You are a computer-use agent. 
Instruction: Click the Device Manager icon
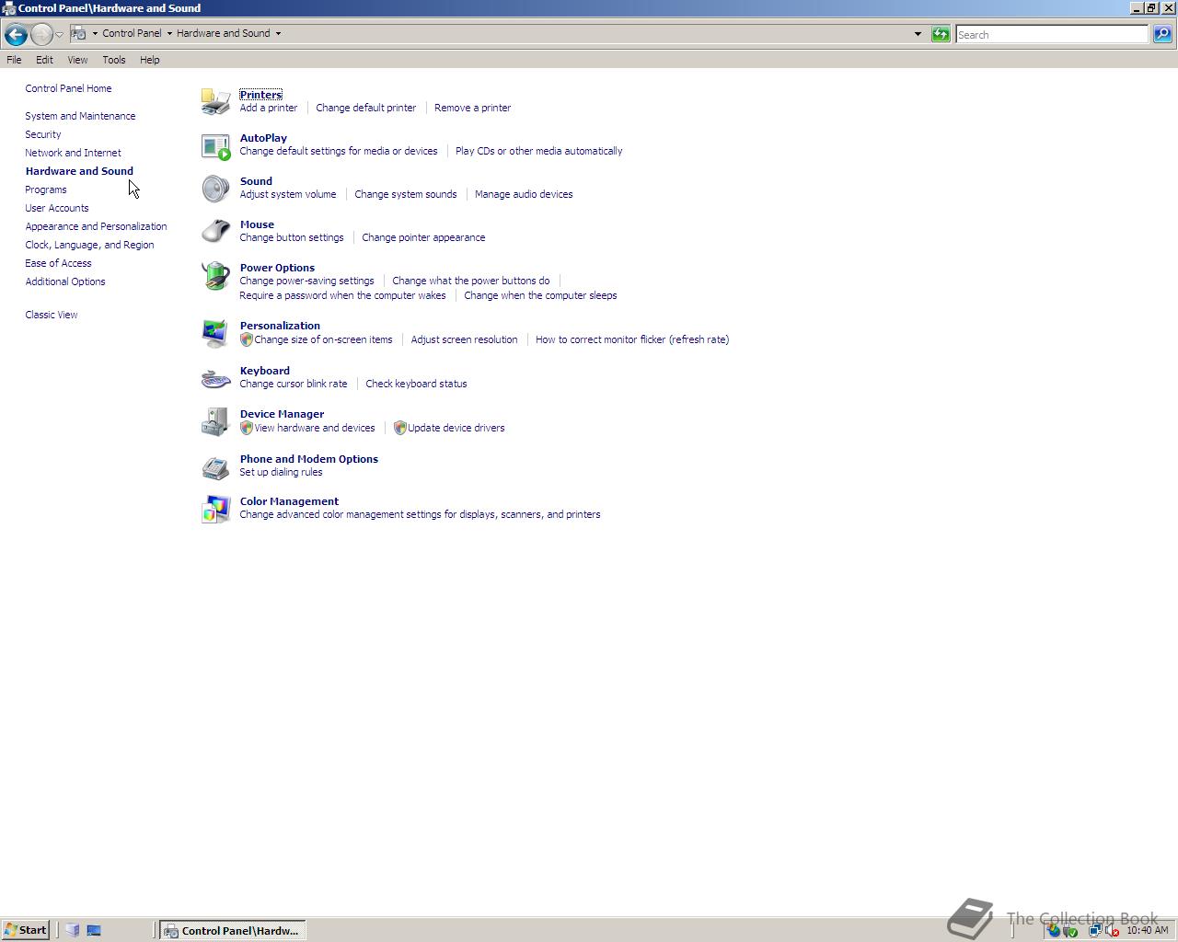(215, 421)
